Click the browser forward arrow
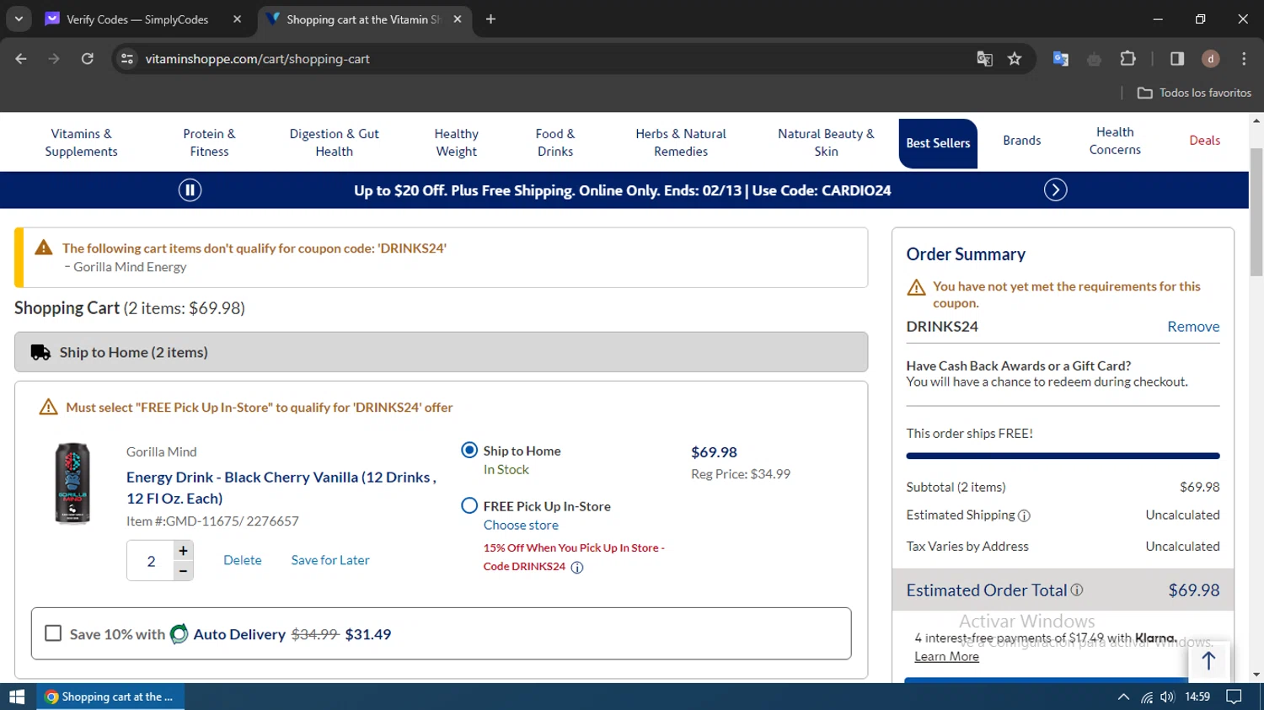This screenshot has width=1264, height=710. [54, 59]
